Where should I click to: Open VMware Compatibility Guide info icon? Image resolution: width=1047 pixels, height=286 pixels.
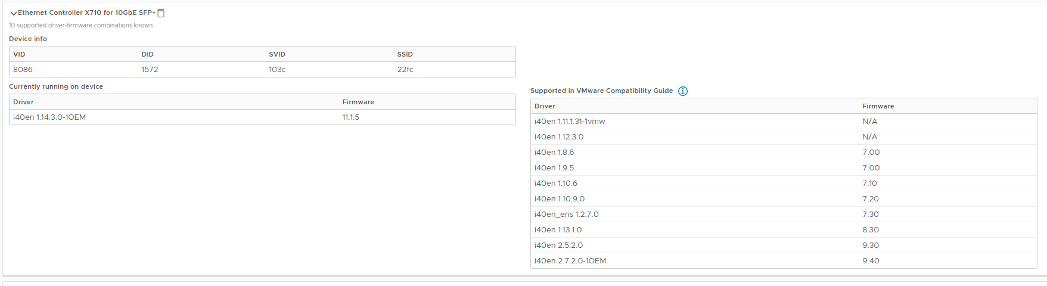[x=683, y=91]
